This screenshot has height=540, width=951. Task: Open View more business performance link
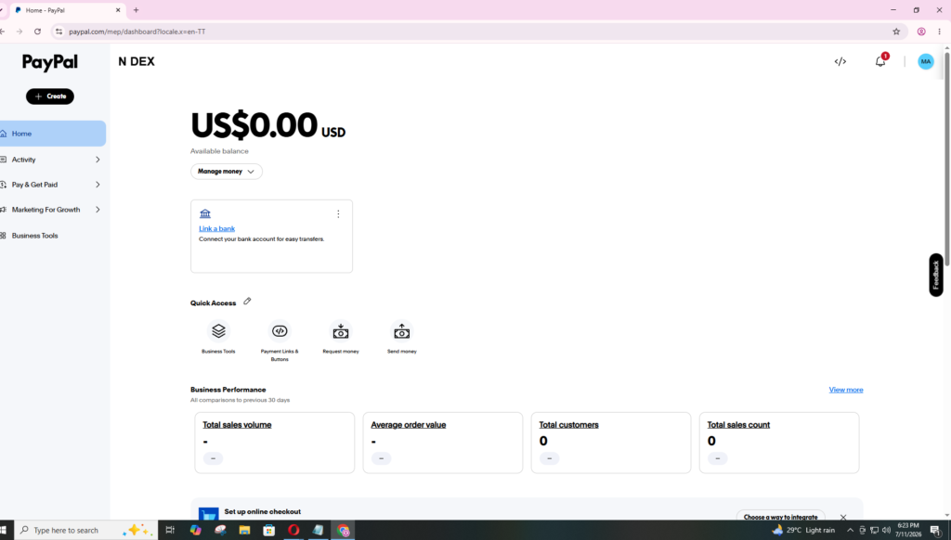click(845, 390)
